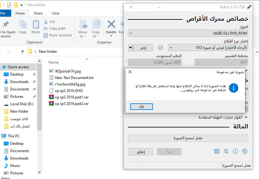Click OK in the unsupported image dialog
The width and height of the screenshot is (259, 179).
coord(141,107)
